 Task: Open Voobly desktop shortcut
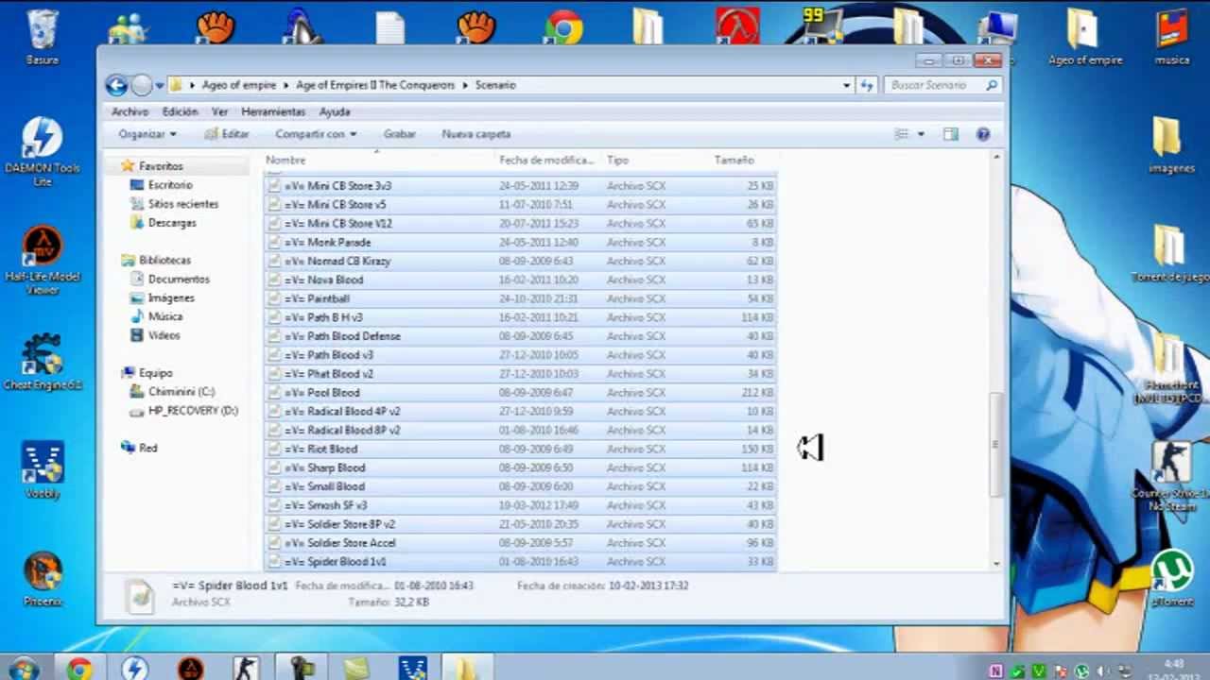click(43, 469)
